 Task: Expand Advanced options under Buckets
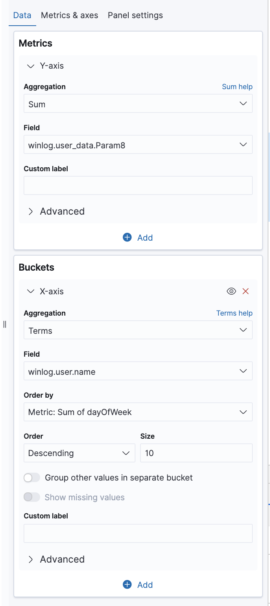click(31, 559)
